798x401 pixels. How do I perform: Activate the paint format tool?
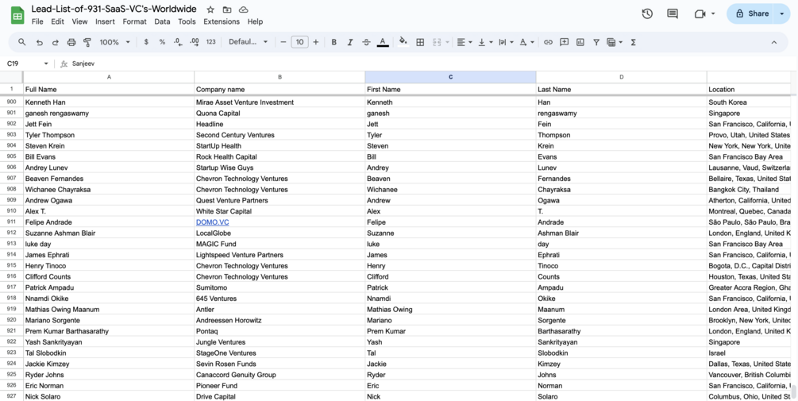(x=87, y=42)
